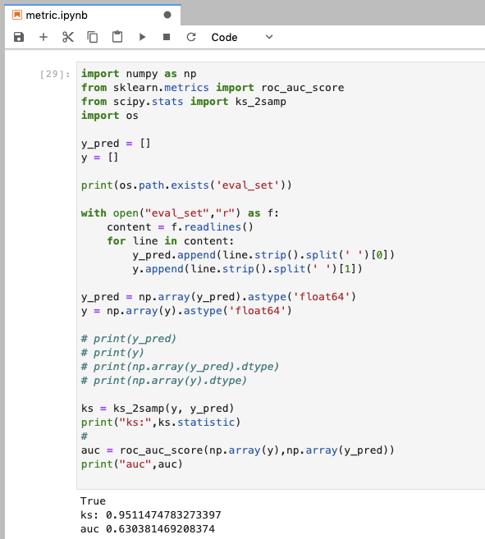Click the notebook icon on metric.ipynb tab
The height and width of the screenshot is (539, 485).
point(17,15)
